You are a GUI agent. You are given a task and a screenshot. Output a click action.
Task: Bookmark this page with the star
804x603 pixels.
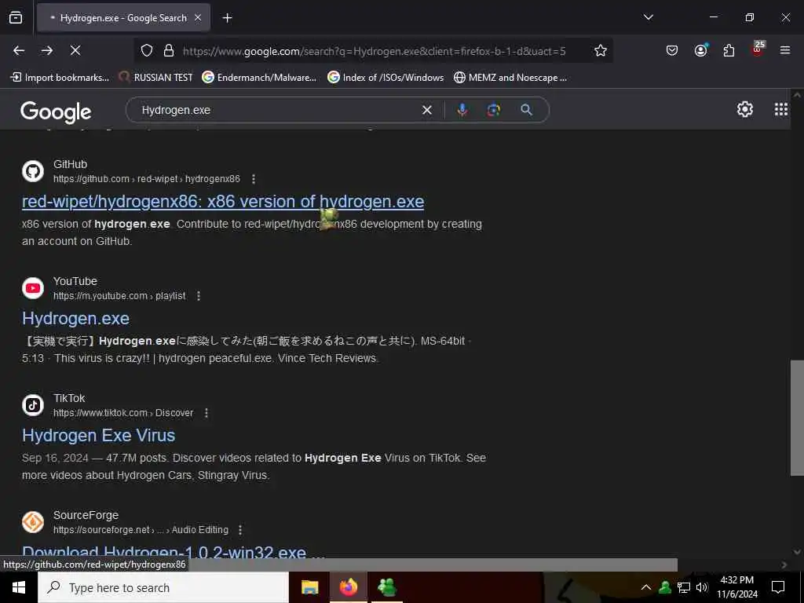tap(601, 50)
